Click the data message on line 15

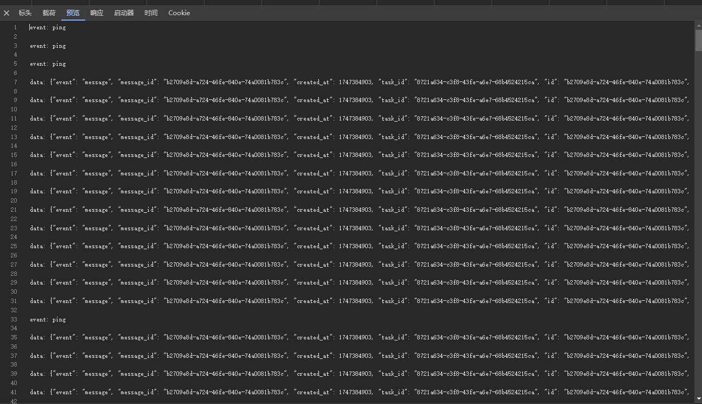click(x=360, y=155)
